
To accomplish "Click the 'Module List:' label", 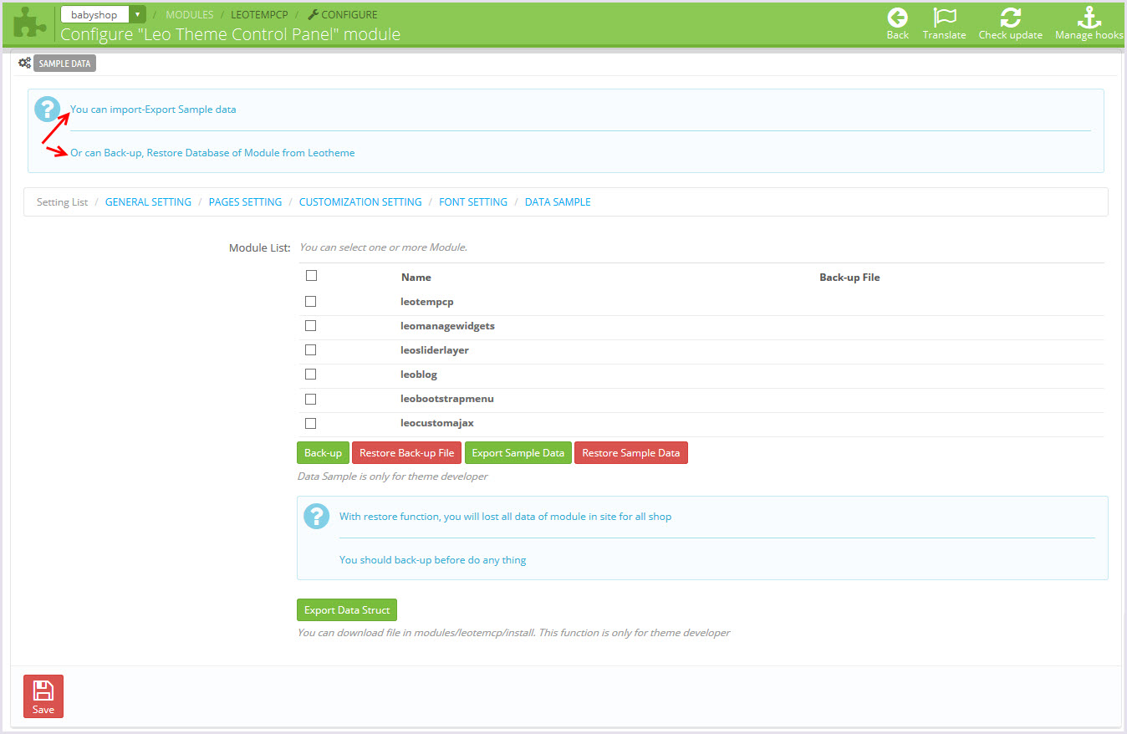I will coord(259,247).
